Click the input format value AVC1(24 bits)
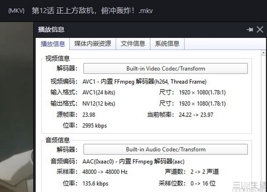The width and height of the screenshot is (267, 192). tap(99, 93)
